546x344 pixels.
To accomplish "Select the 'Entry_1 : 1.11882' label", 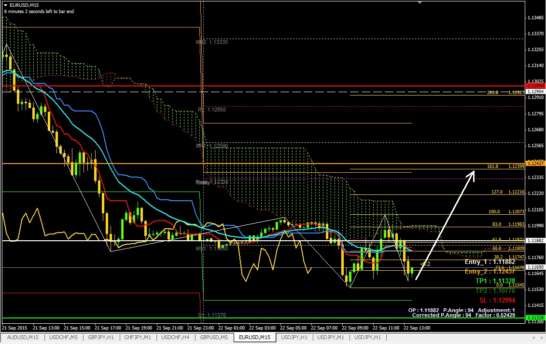I will (x=490, y=262).
